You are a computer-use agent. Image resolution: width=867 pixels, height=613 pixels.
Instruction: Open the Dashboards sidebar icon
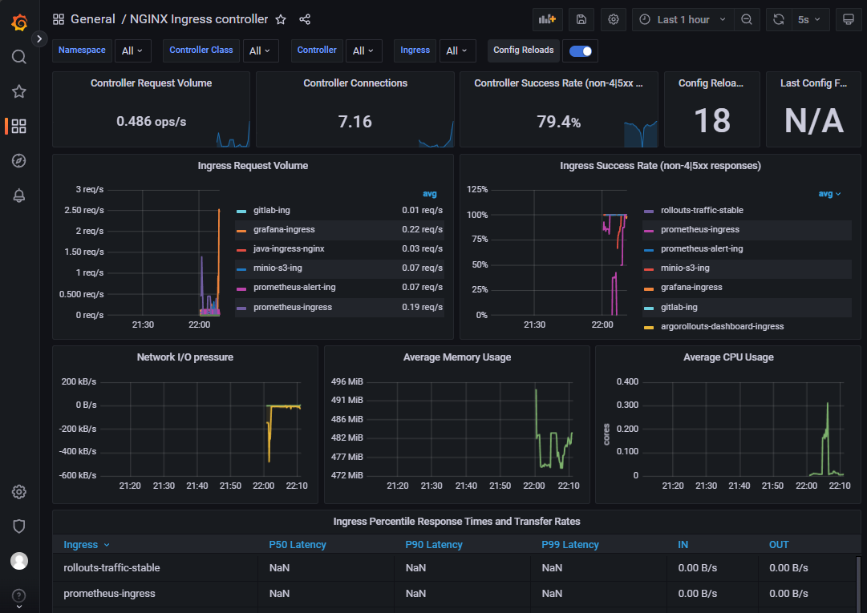click(x=18, y=126)
